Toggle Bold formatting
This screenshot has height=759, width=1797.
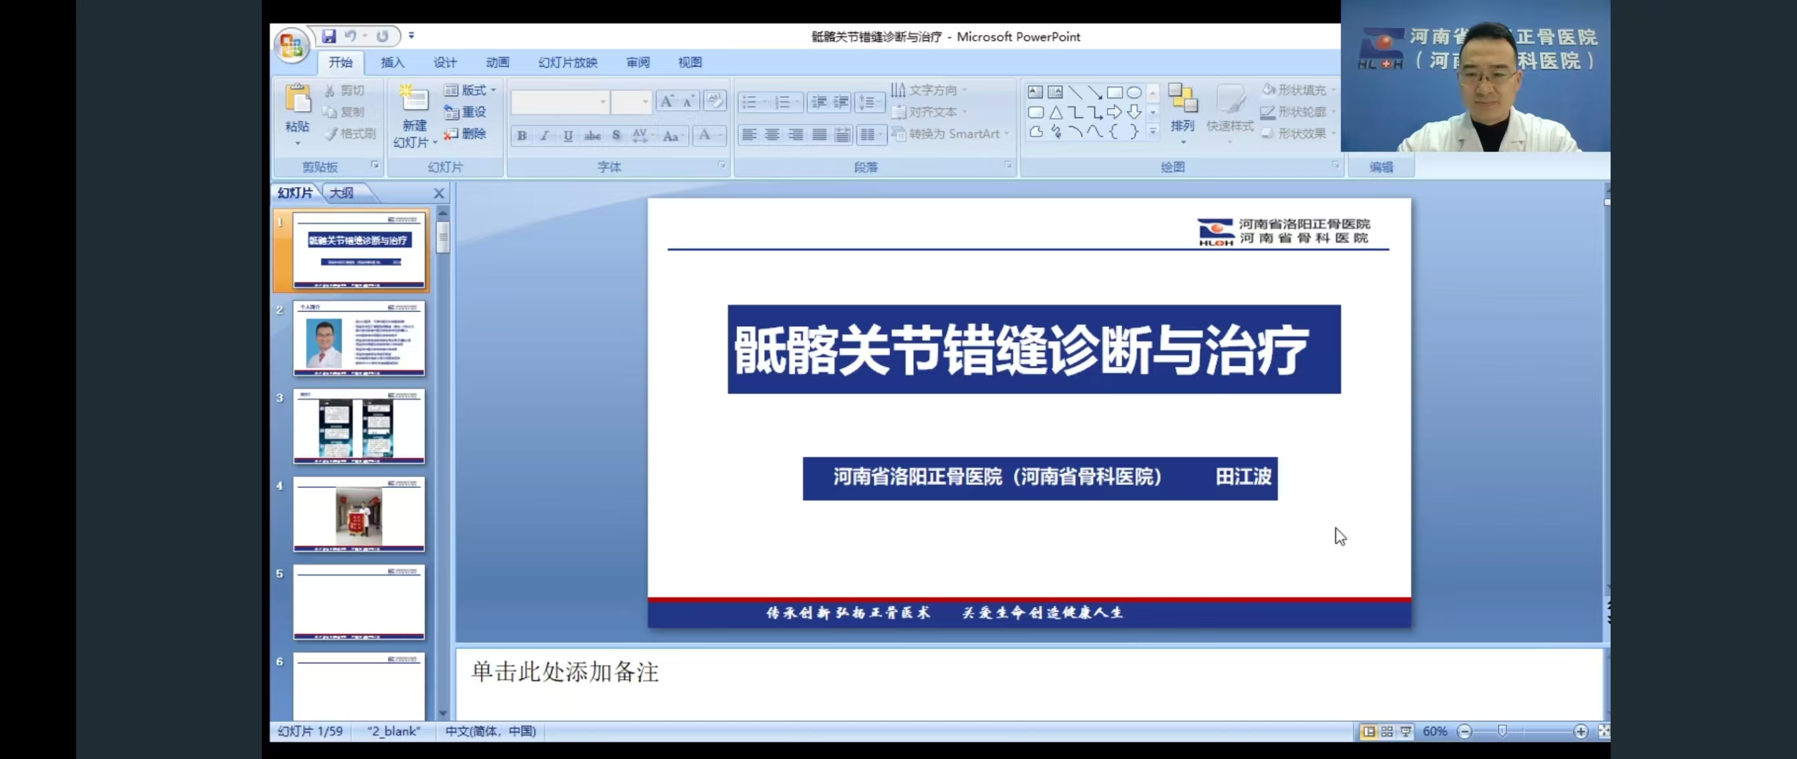coord(522,136)
